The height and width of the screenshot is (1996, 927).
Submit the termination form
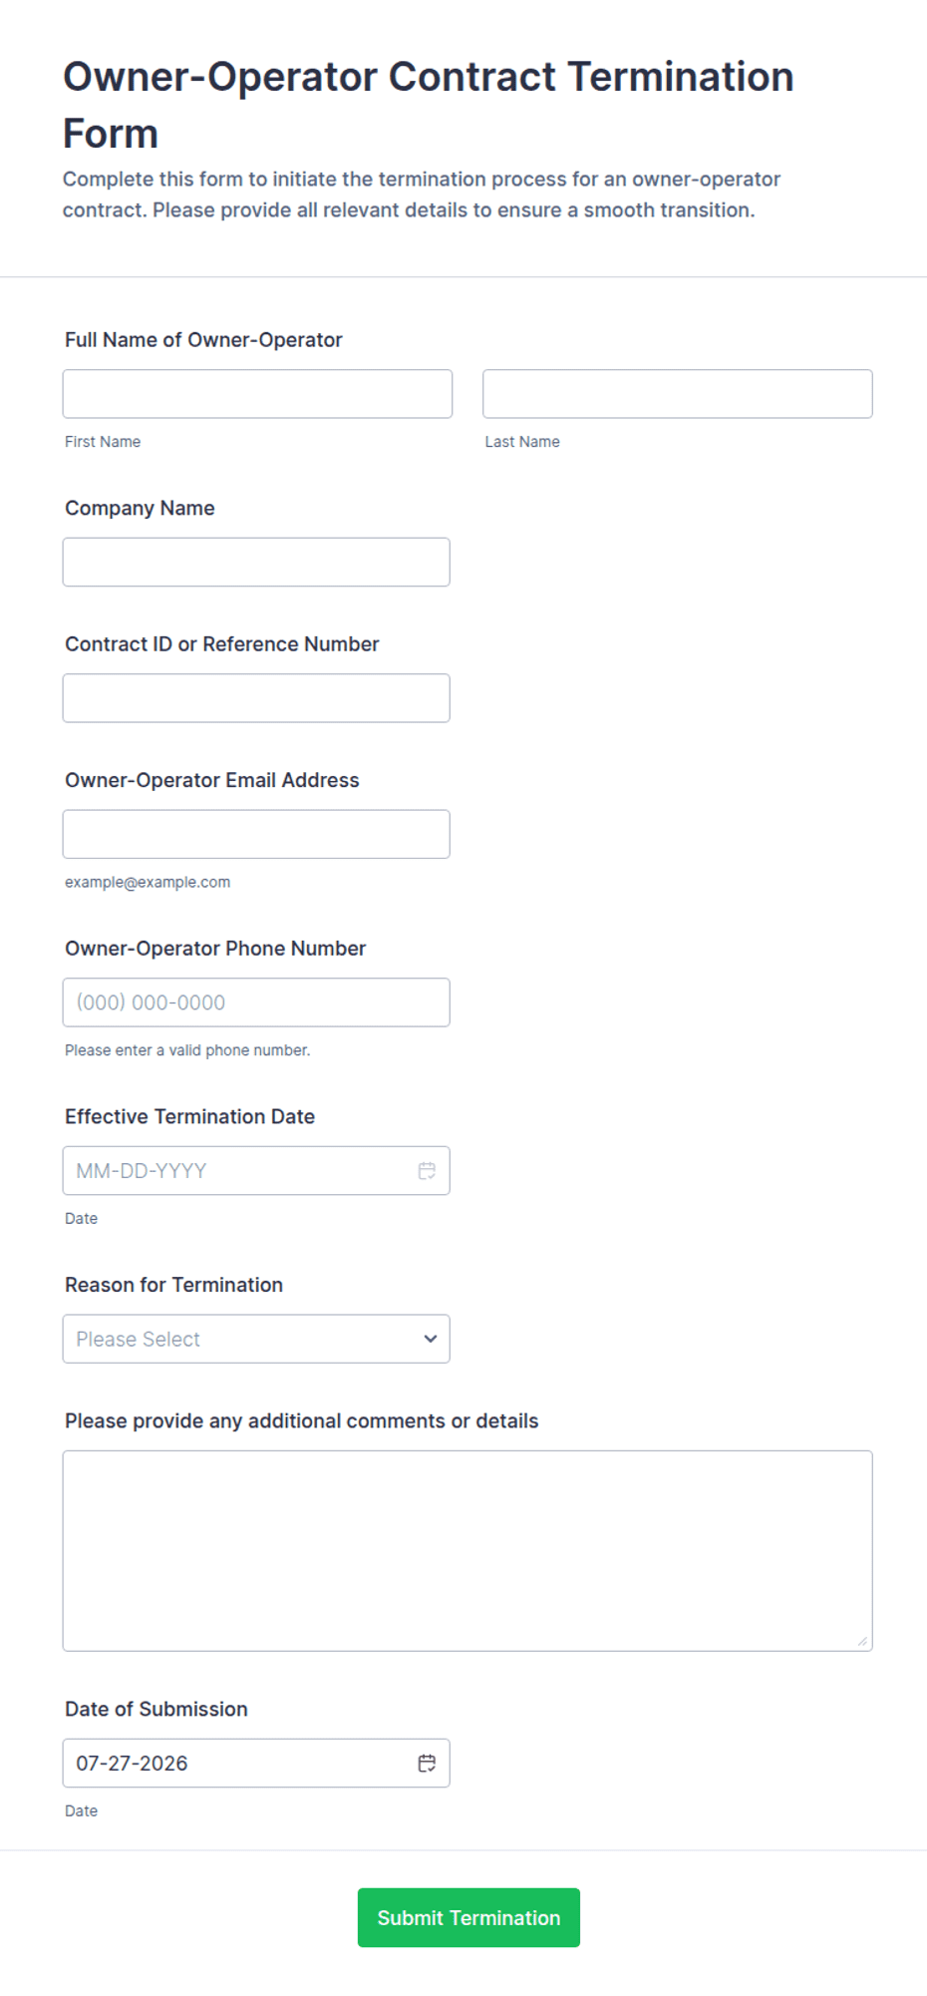pos(468,1917)
